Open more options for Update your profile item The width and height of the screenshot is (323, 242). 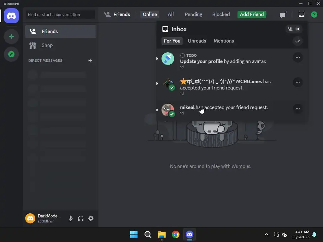(x=297, y=57)
